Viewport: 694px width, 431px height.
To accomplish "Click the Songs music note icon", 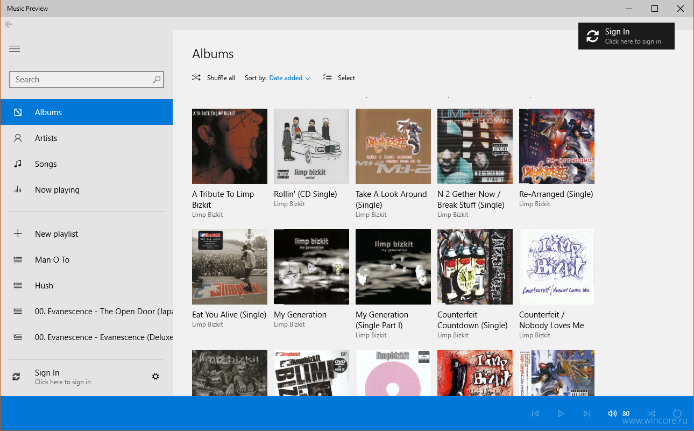I will click(x=18, y=164).
